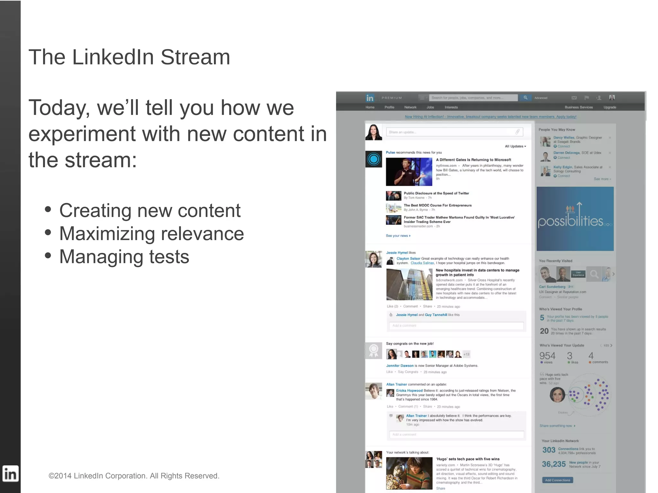Click the new job ribbon award icon

(373, 350)
